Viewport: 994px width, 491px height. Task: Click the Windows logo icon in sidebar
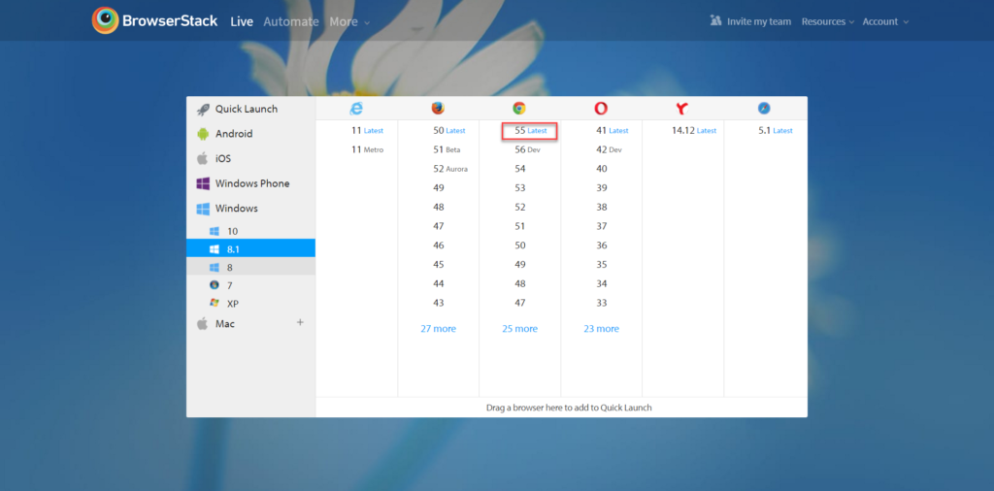tap(203, 209)
